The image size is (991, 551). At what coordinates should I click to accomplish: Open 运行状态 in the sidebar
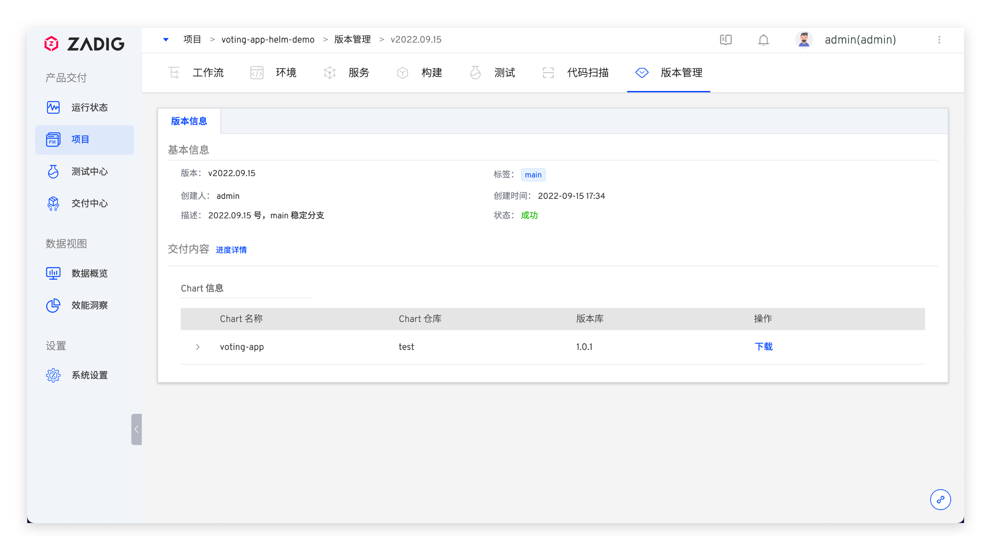click(x=89, y=107)
